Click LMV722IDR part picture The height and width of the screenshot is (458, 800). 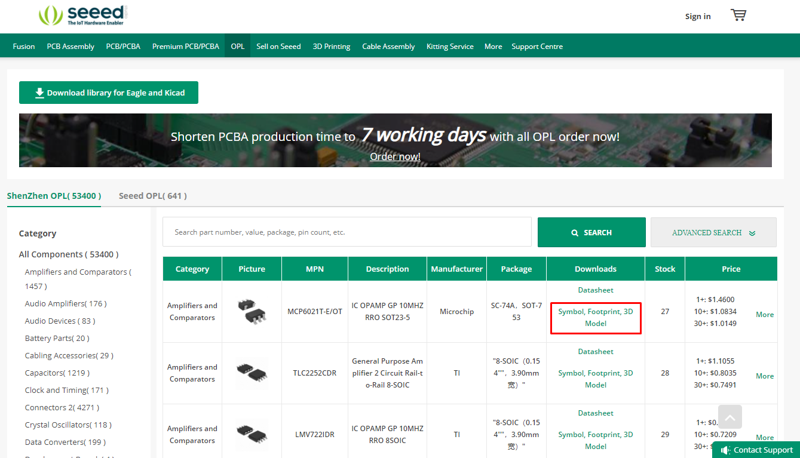(252, 435)
